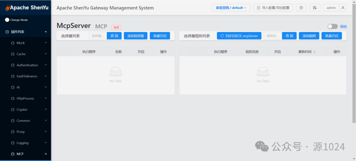Click the user avatar icon beside admin
The width and height of the screenshot is (356, 161).
[343, 8]
